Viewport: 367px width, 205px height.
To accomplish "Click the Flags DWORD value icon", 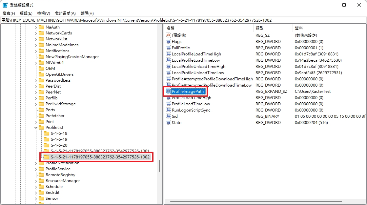I will pyautogui.click(x=169, y=42).
